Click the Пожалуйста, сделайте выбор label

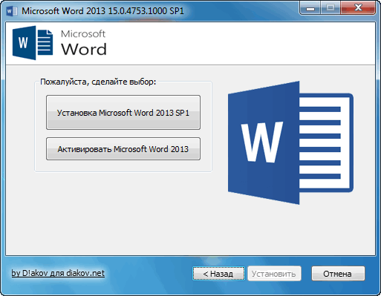coord(98,82)
